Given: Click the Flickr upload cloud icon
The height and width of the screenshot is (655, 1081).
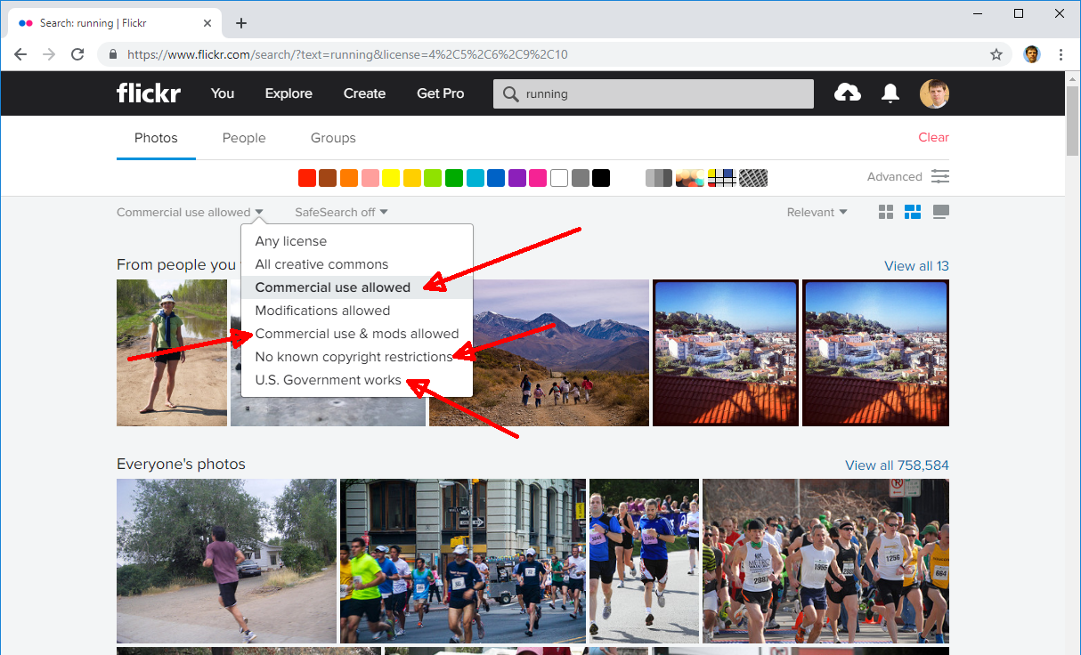Looking at the screenshot, I should point(847,93).
